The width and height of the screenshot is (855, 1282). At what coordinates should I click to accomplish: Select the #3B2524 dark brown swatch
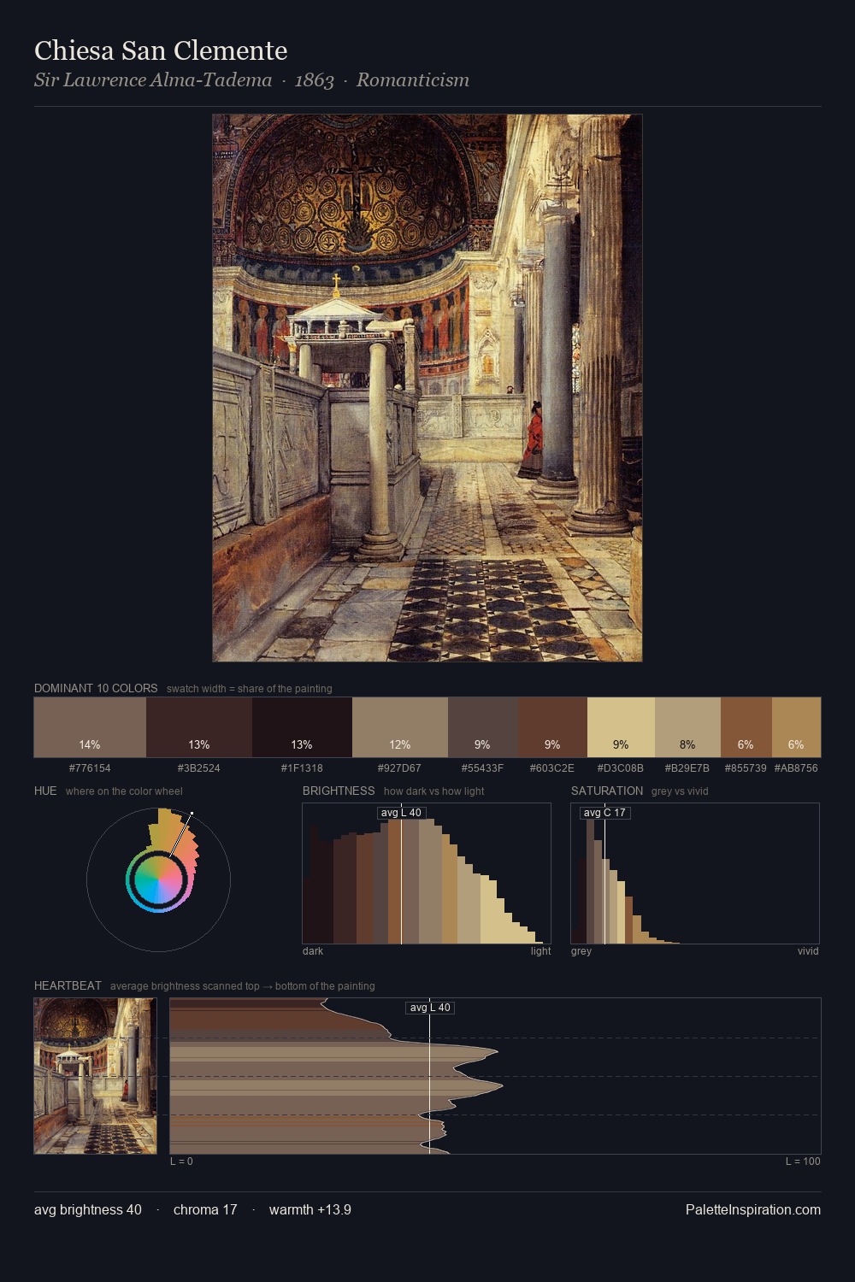(199, 727)
